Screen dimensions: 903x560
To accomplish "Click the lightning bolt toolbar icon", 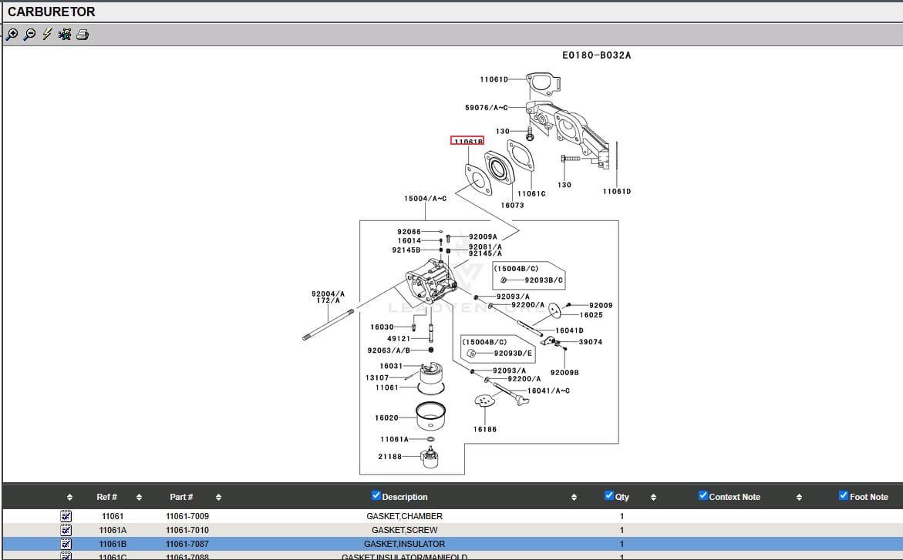I will tap(47, 35).
